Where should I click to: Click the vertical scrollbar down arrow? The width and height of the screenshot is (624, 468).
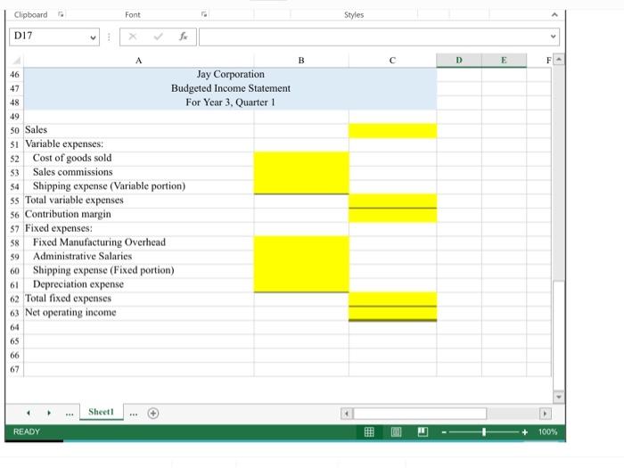(x=559, y=397)
